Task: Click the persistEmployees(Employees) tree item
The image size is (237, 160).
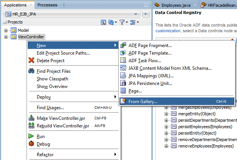Action: click(205, 127)
